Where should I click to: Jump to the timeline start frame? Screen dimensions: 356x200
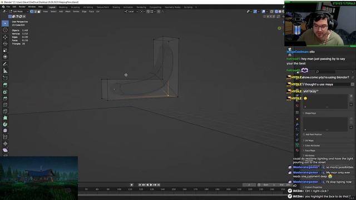140,185
